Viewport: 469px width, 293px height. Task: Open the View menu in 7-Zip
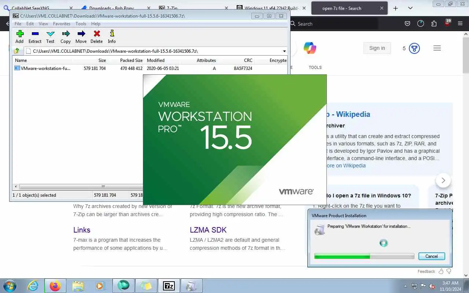pyautogui.click(x=43, y=24)
